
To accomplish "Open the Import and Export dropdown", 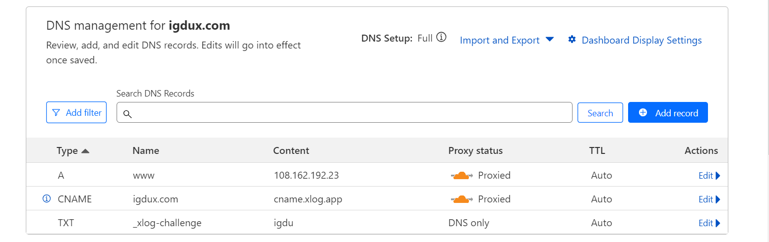I will click(x=507, y=40).
